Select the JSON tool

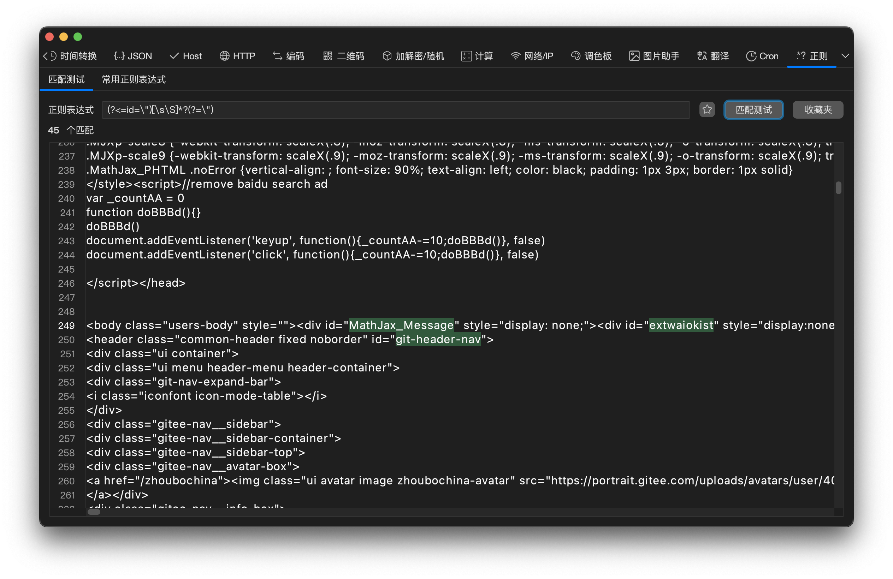133,55
